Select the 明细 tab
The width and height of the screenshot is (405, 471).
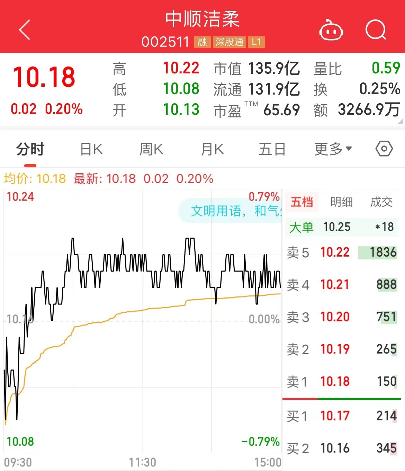[342, 202]
